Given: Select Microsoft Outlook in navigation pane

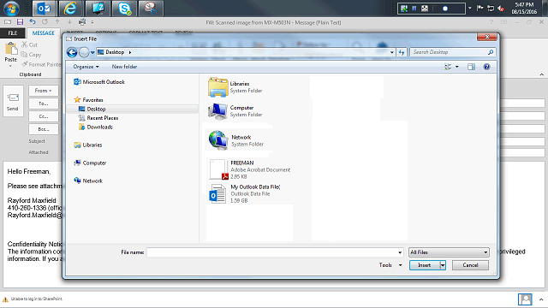Looking at the screenshot, I should point(99,82).
